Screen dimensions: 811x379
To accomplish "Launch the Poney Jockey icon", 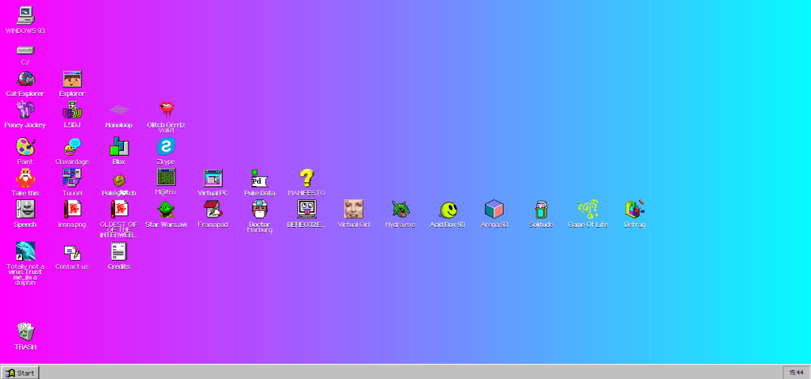I will point(25,110).
